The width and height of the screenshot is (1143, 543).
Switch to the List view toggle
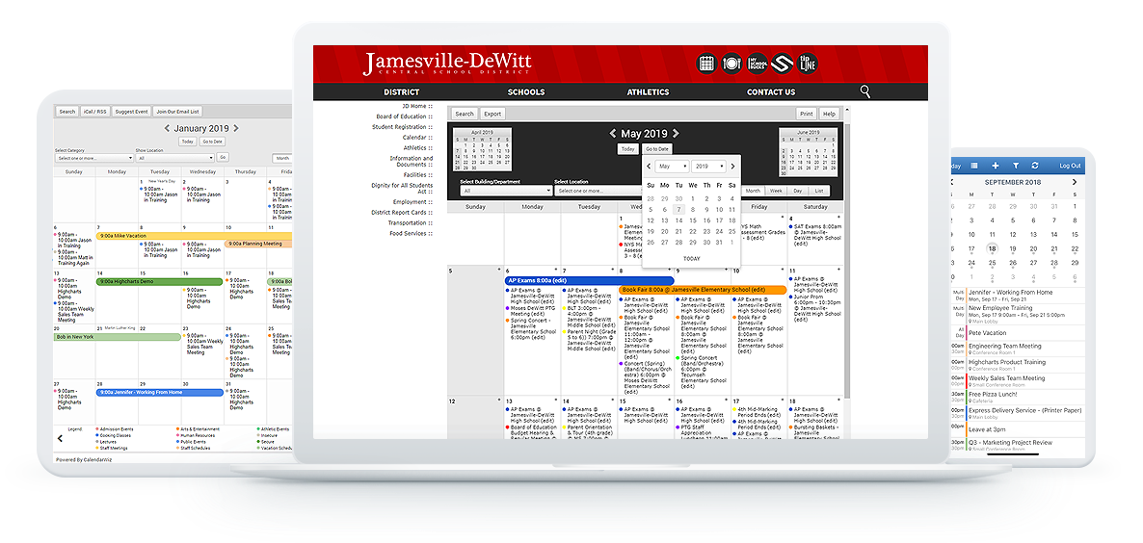(x=818, y=191)
